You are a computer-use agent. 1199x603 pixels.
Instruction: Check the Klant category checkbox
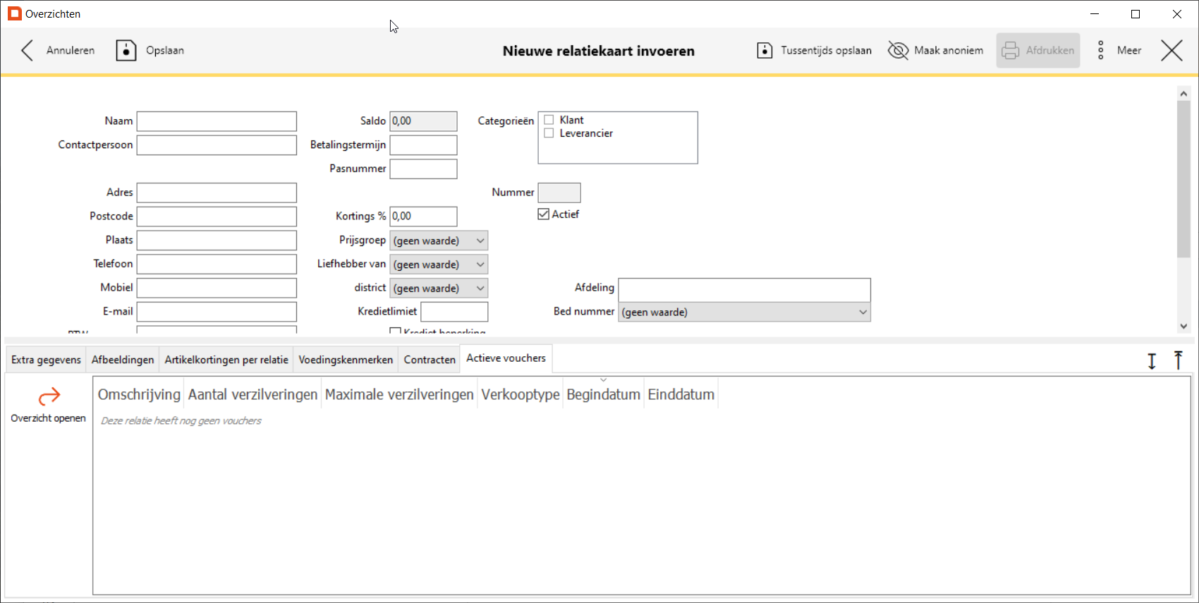(549, 121)
